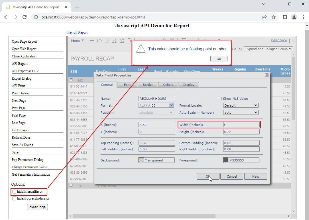Open the Format Locale dropdown

pyautogui.click(x=241, y=105)
